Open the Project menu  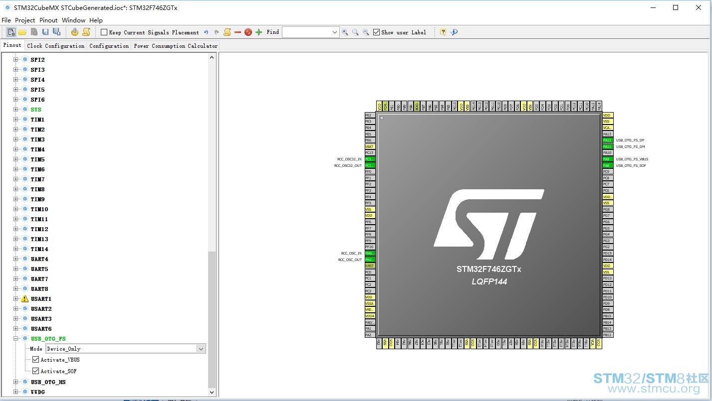pyautogui.click(x=25, y=20)
